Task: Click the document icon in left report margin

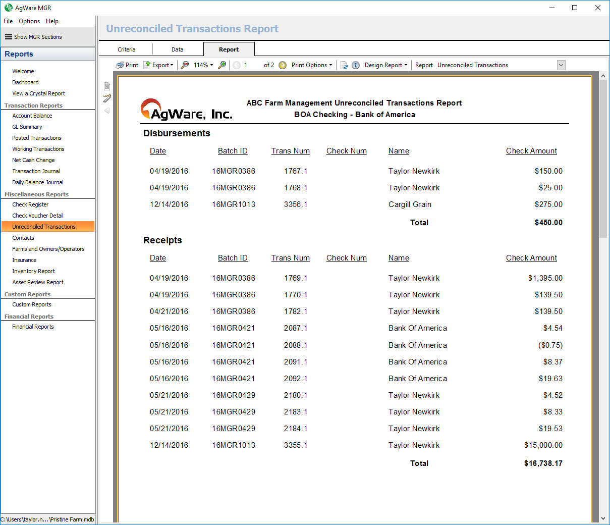Action: 107,86
